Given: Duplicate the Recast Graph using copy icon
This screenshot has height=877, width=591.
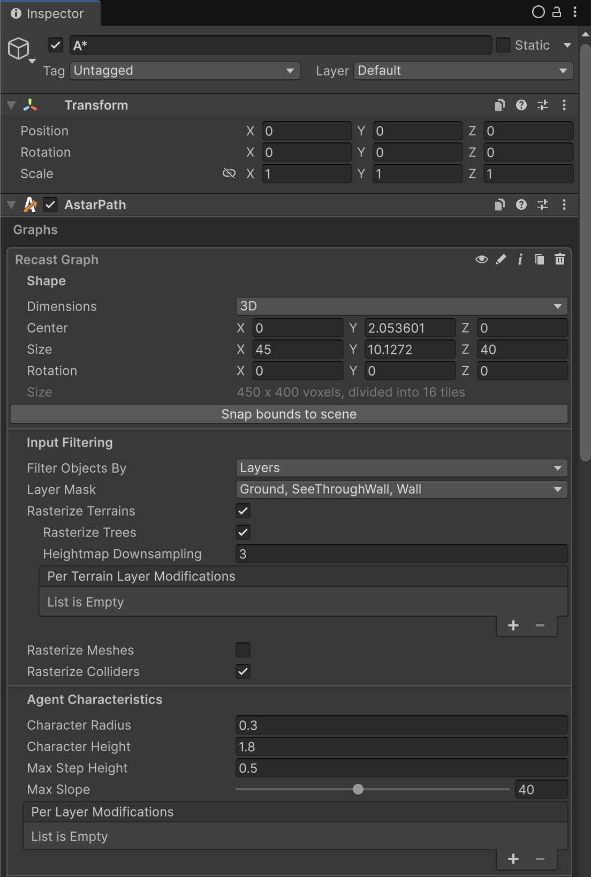Looking at the screenshot, I should coord(540,260).
